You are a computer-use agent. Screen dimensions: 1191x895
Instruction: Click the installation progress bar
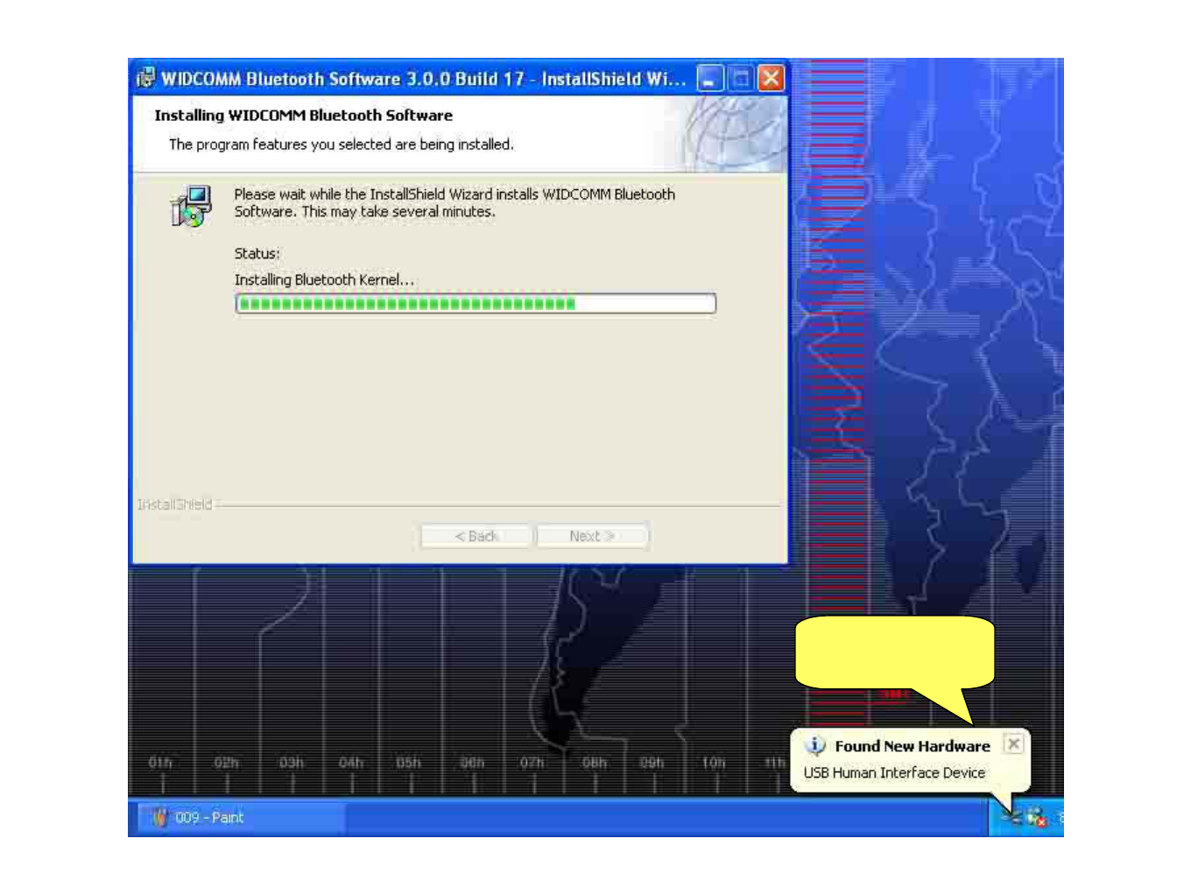coord(476,304)
